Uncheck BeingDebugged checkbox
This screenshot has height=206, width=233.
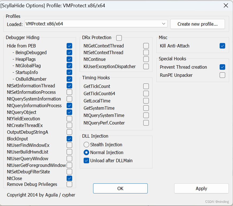coord(69,53)
